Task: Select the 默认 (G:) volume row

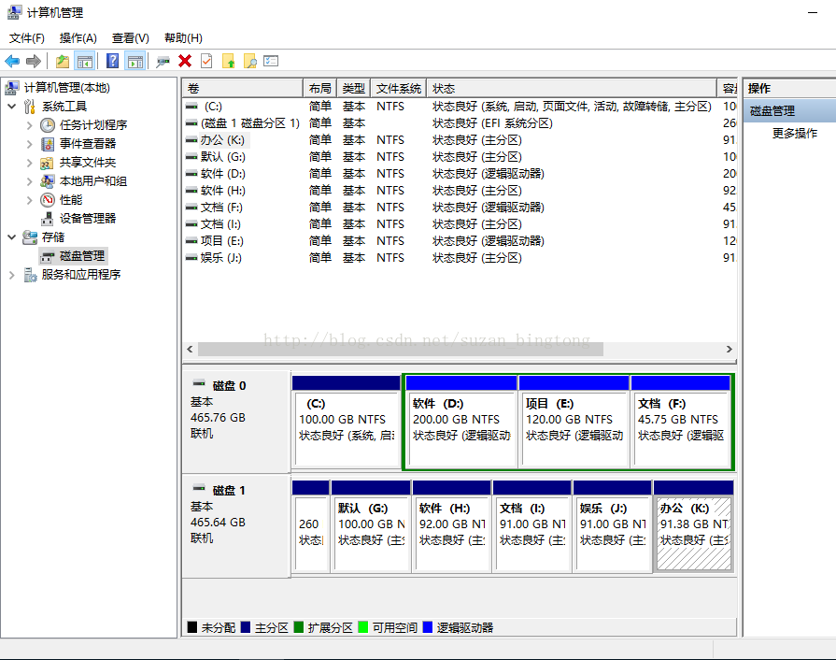Action: [460, 157]
